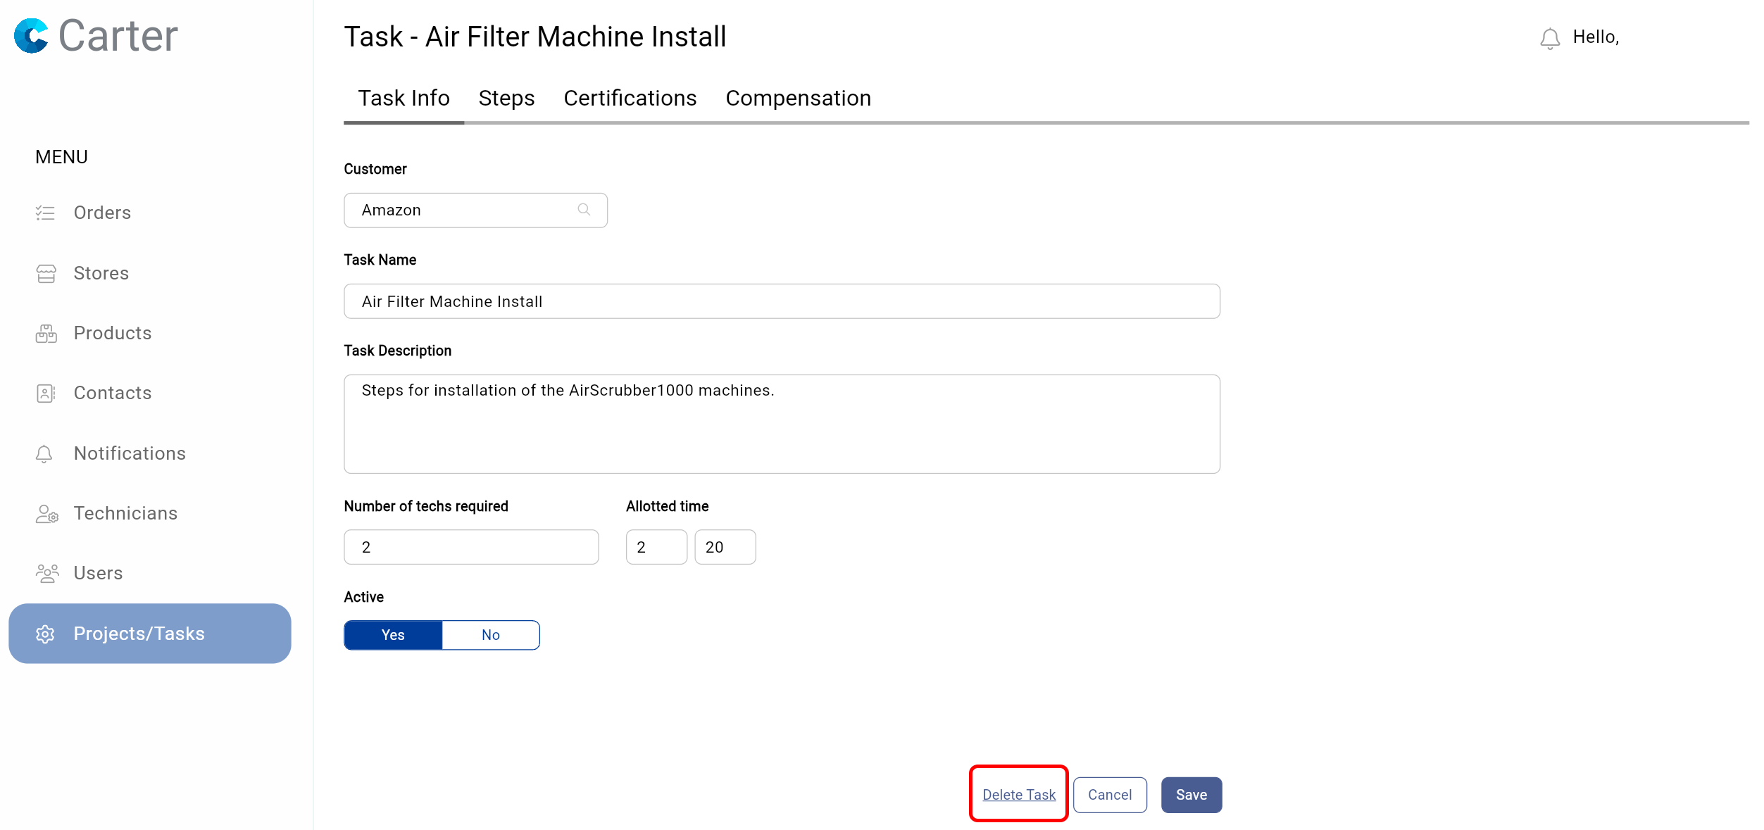1764x830 pixels.
Task: Click the Contacts address book icon
Action: (46, 394)
